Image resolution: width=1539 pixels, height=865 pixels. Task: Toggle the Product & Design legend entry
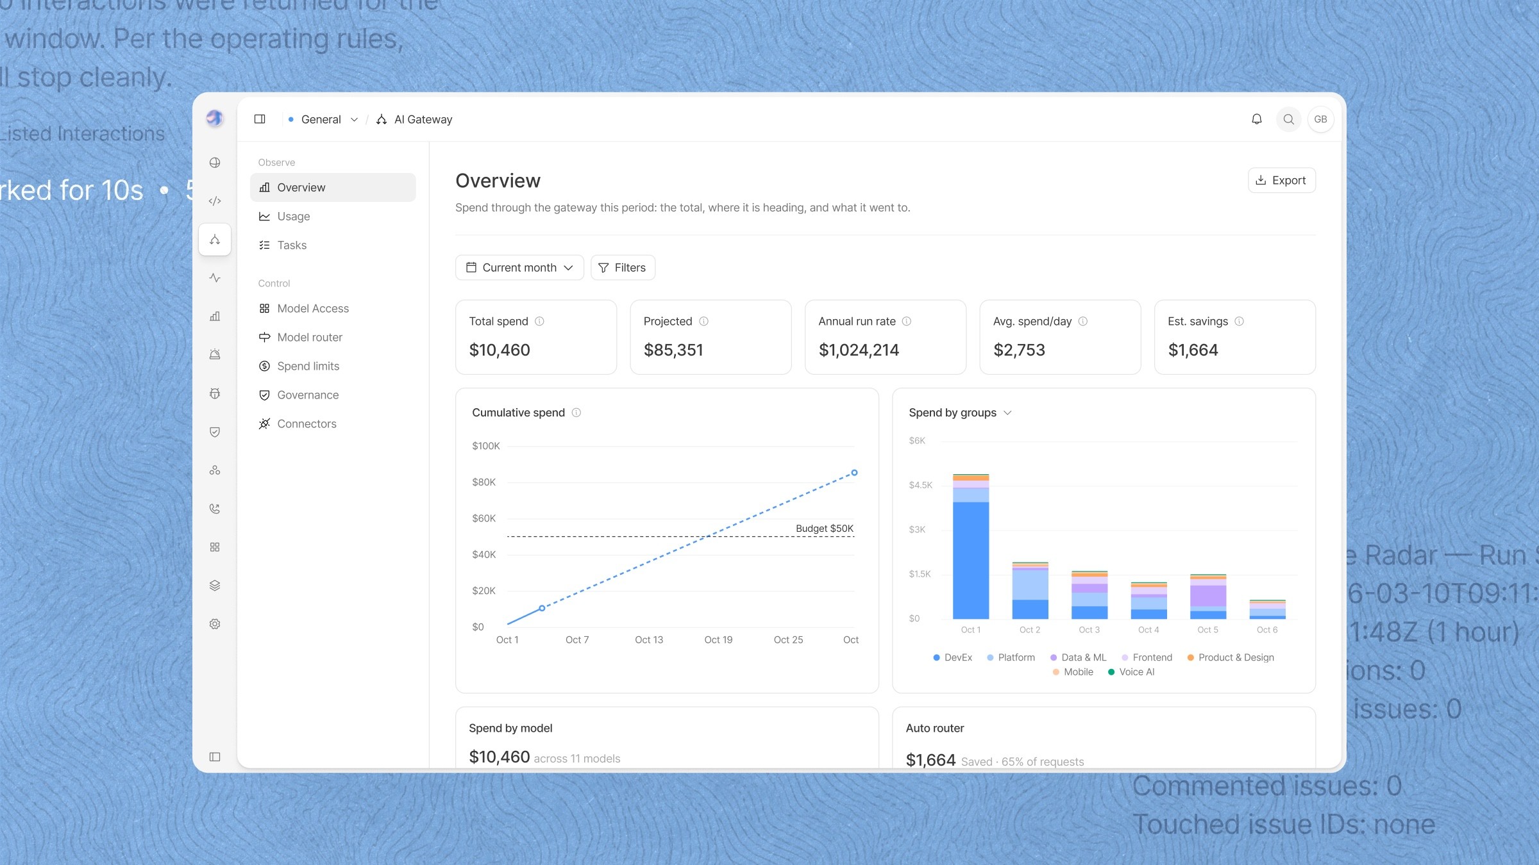[x=1231, y=657]
